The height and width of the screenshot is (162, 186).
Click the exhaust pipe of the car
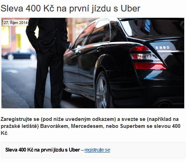coord(164,105)
